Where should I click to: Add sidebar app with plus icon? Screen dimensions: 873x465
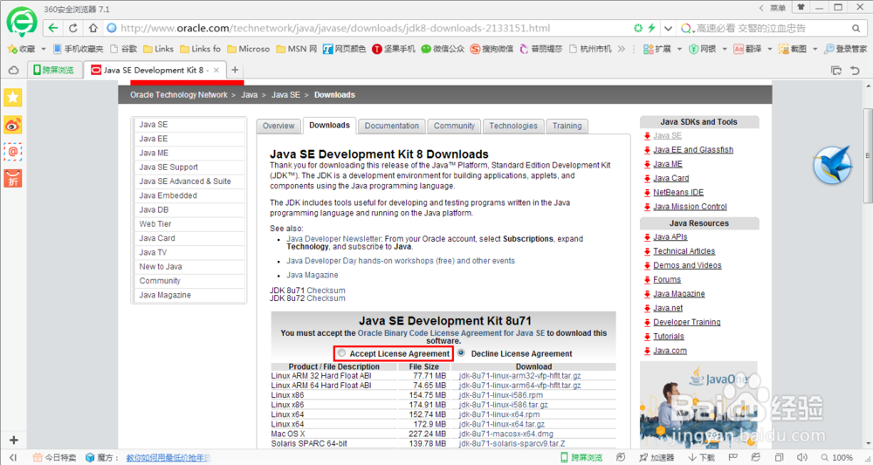[x=14, y=440]
